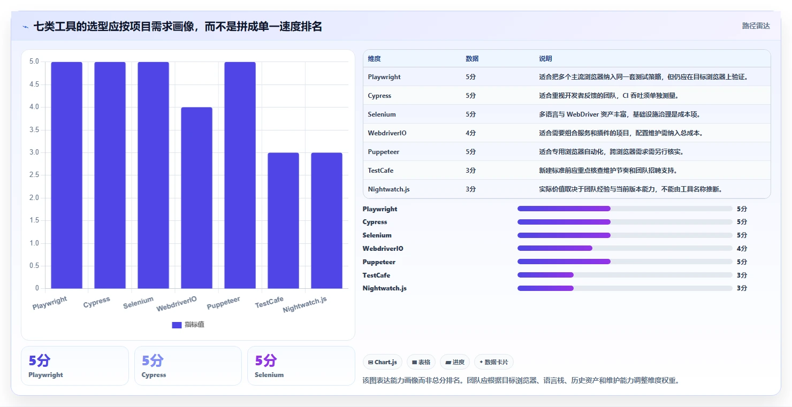Click the Selenium bar in the chart

click(x=154, y=175)
